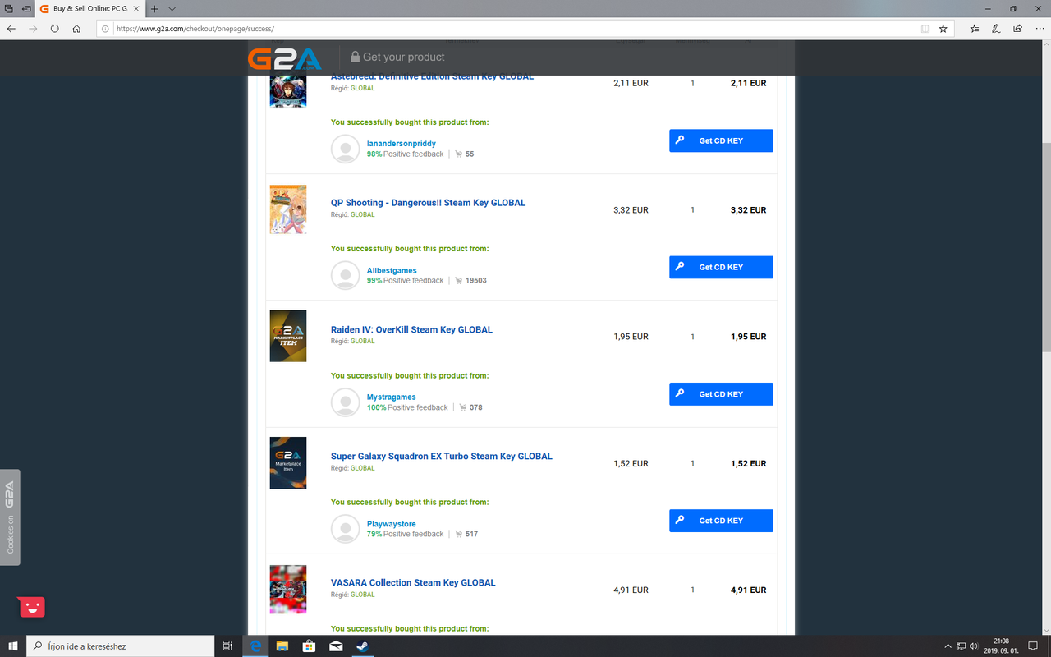Click QP Shooting game thumbnail

(x=288, y=209)
